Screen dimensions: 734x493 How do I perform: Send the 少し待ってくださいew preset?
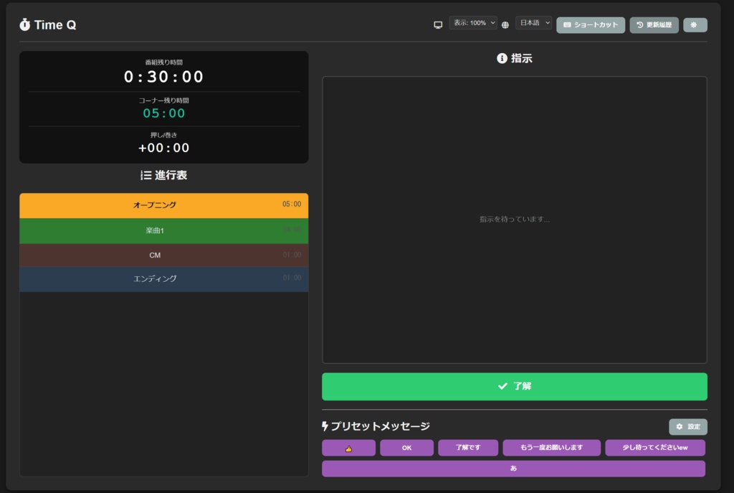(654, 447)
